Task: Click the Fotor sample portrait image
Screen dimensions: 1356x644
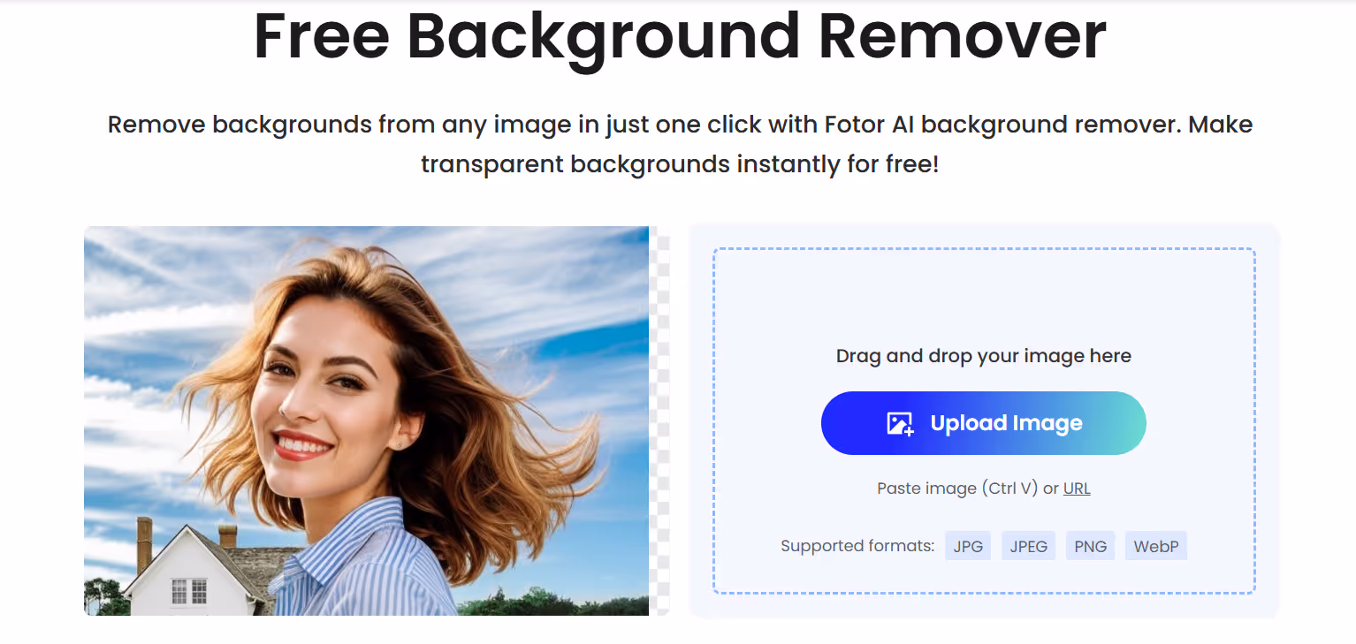Action: (x=366, y=420)
